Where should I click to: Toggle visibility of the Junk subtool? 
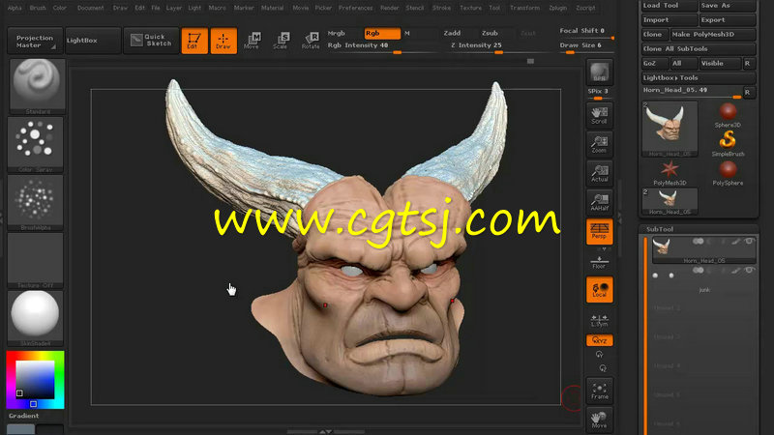point(749,271)
